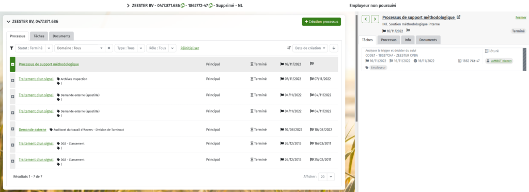Click the end flag icon beside 16/03/2011

(312, 143)
